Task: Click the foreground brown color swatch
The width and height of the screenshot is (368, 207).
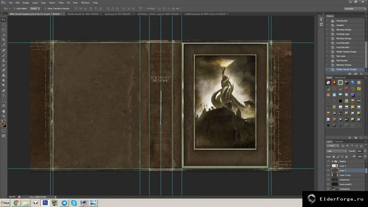Action: click(x=3, y=124)
